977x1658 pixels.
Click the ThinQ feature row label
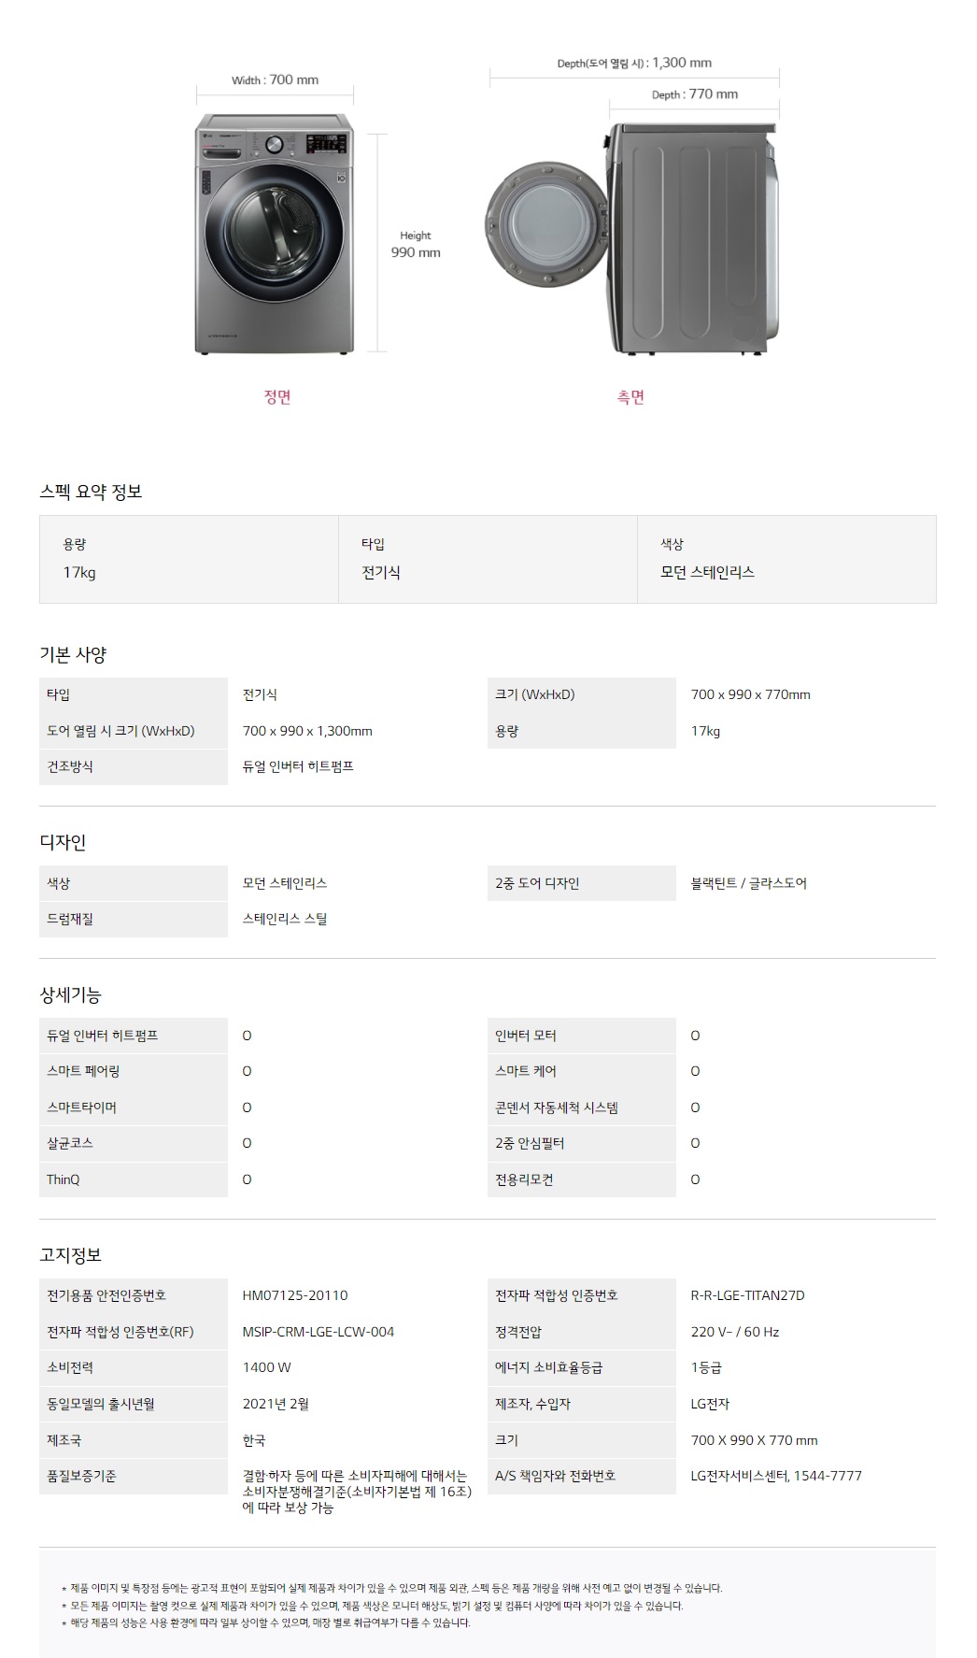[x=64, y=1179]
